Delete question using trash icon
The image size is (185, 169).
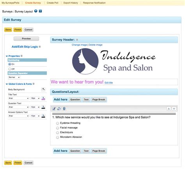point(64,109)
